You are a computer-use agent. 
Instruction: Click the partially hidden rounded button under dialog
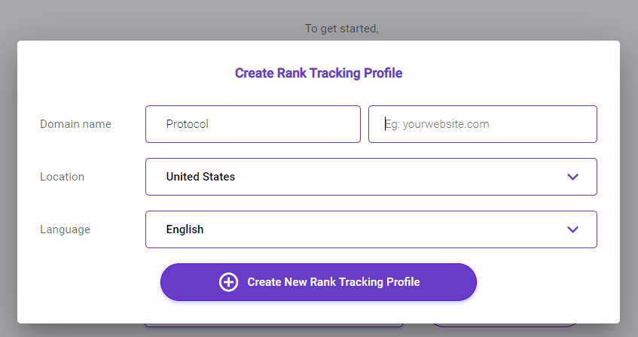coord(505,325)
